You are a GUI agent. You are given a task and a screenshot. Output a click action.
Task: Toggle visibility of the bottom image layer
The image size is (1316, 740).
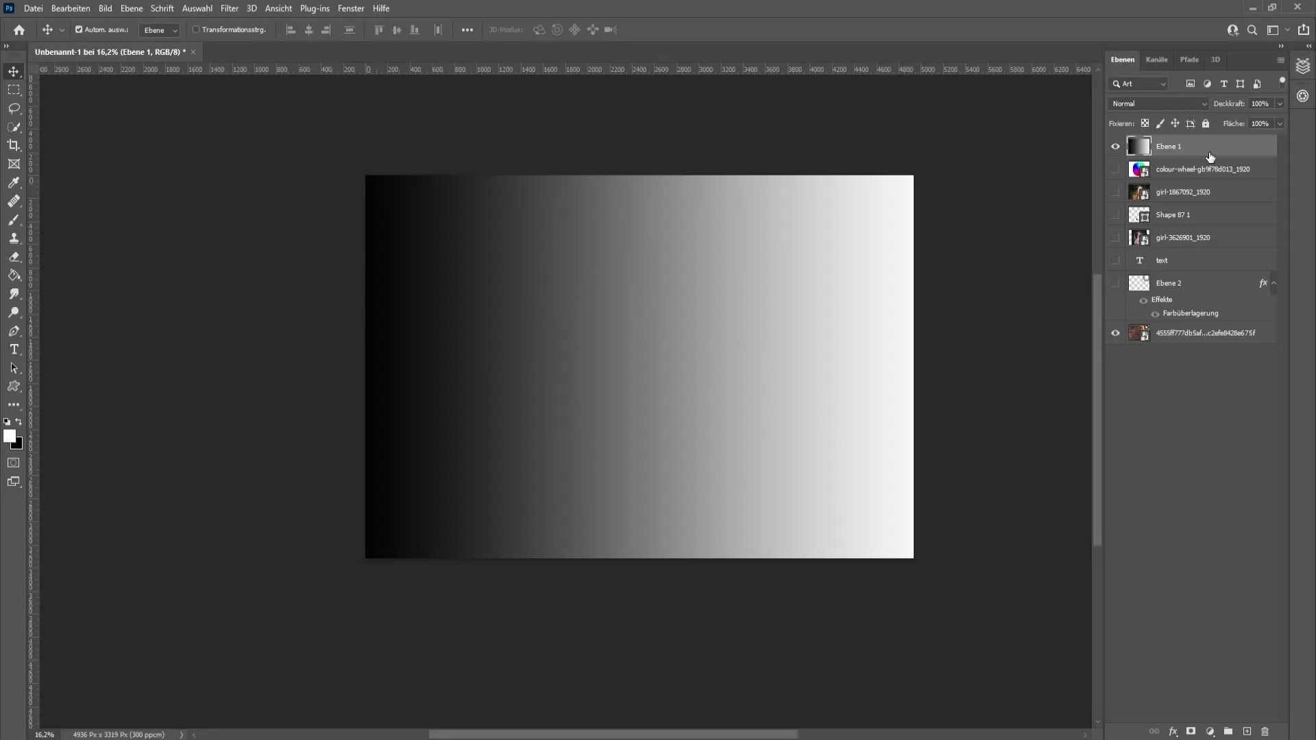tap(1115, 332)
